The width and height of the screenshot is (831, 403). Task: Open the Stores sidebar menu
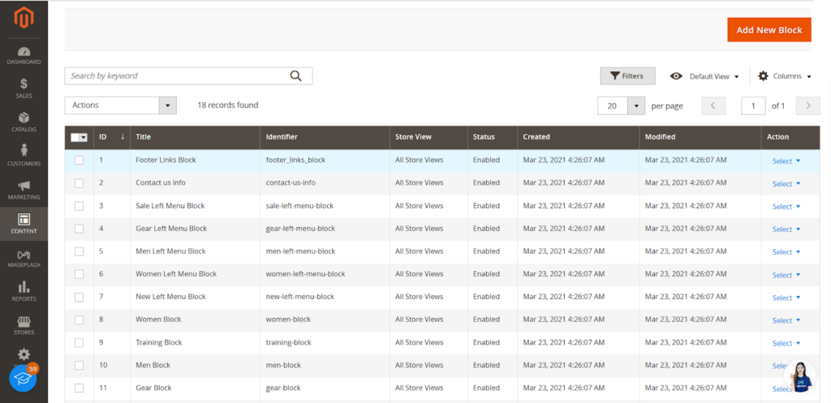coord(24,325)
